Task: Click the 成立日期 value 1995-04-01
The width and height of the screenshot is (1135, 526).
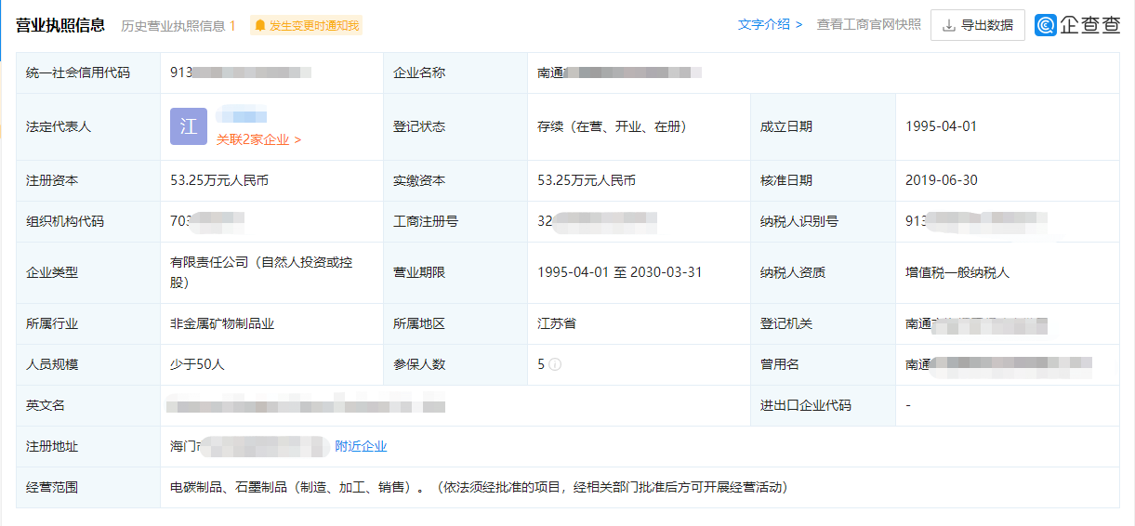Action: (941, 126)
